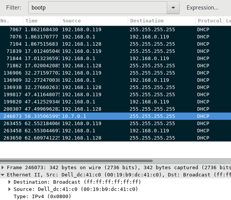Image resolution: width=231 pixels, height=200 pixels.
Task: Click the bootp filter input field
Action: tap(97, 8)
